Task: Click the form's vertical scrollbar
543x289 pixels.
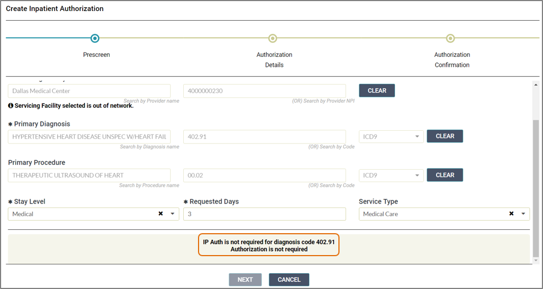Action: click(535, 186)
